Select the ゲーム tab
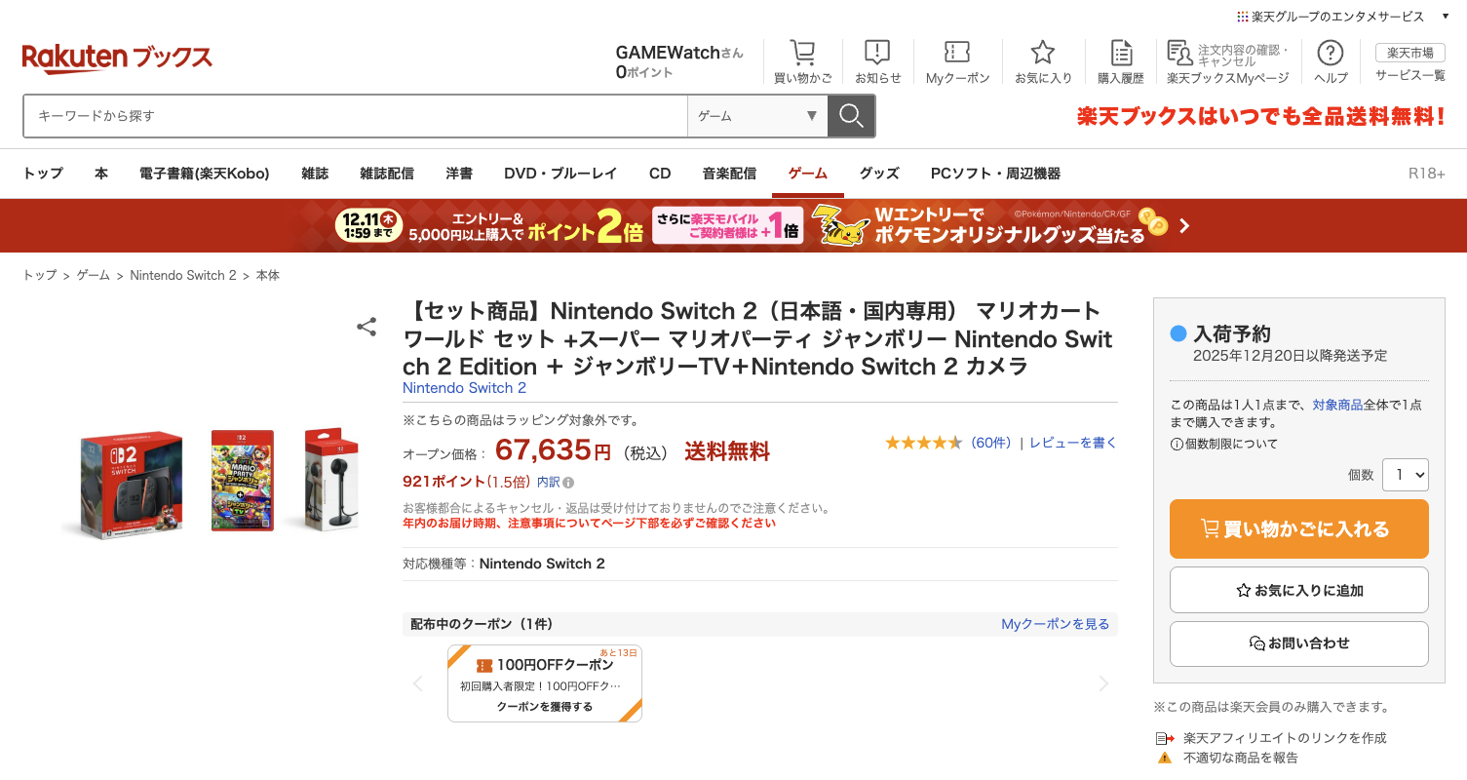The height and width of the screenshot is (780, 1467). tap(808, 174)
